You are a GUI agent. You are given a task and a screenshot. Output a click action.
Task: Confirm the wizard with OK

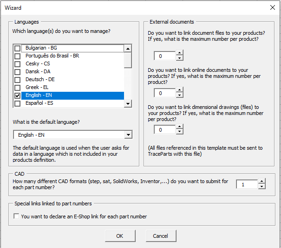click(x=120, y=236)
